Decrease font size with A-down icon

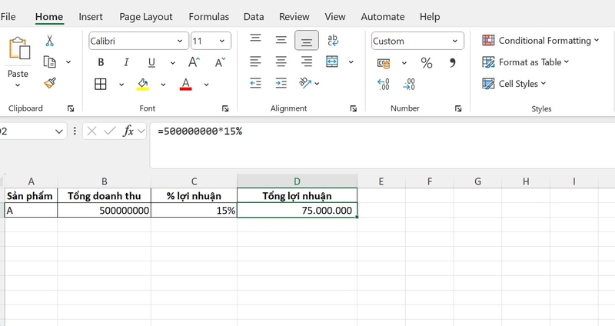(x=220, y=62)
